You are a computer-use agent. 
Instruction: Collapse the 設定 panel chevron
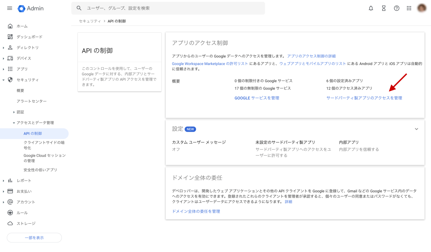(417, 129)
